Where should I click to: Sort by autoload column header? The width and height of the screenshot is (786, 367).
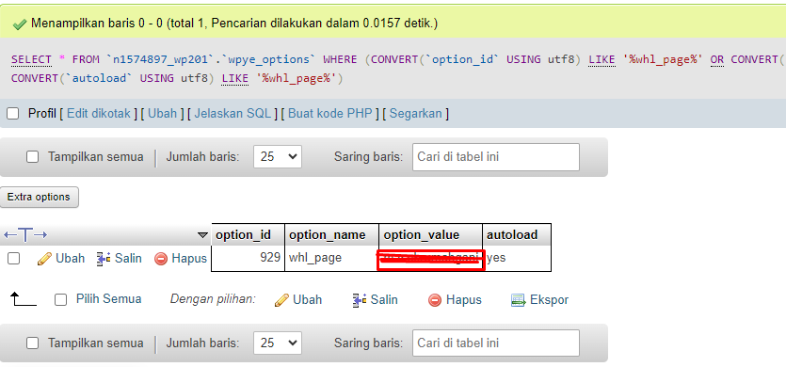coord(512,234)
